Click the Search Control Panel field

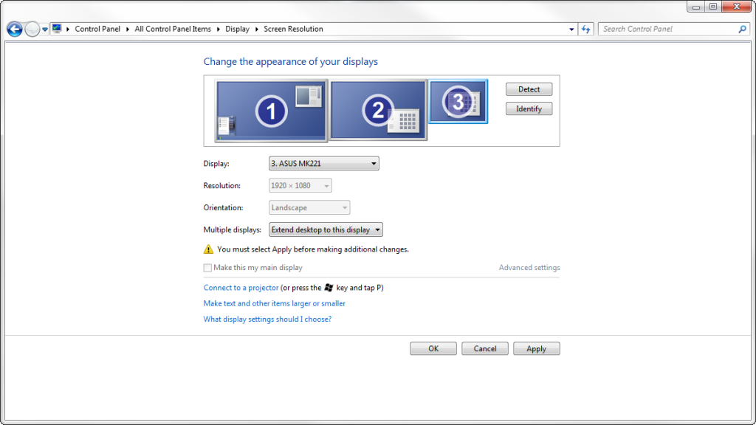[673, 29]
